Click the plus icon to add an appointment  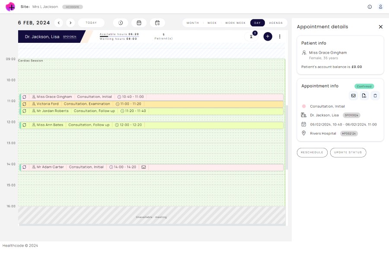click(268, 36)
